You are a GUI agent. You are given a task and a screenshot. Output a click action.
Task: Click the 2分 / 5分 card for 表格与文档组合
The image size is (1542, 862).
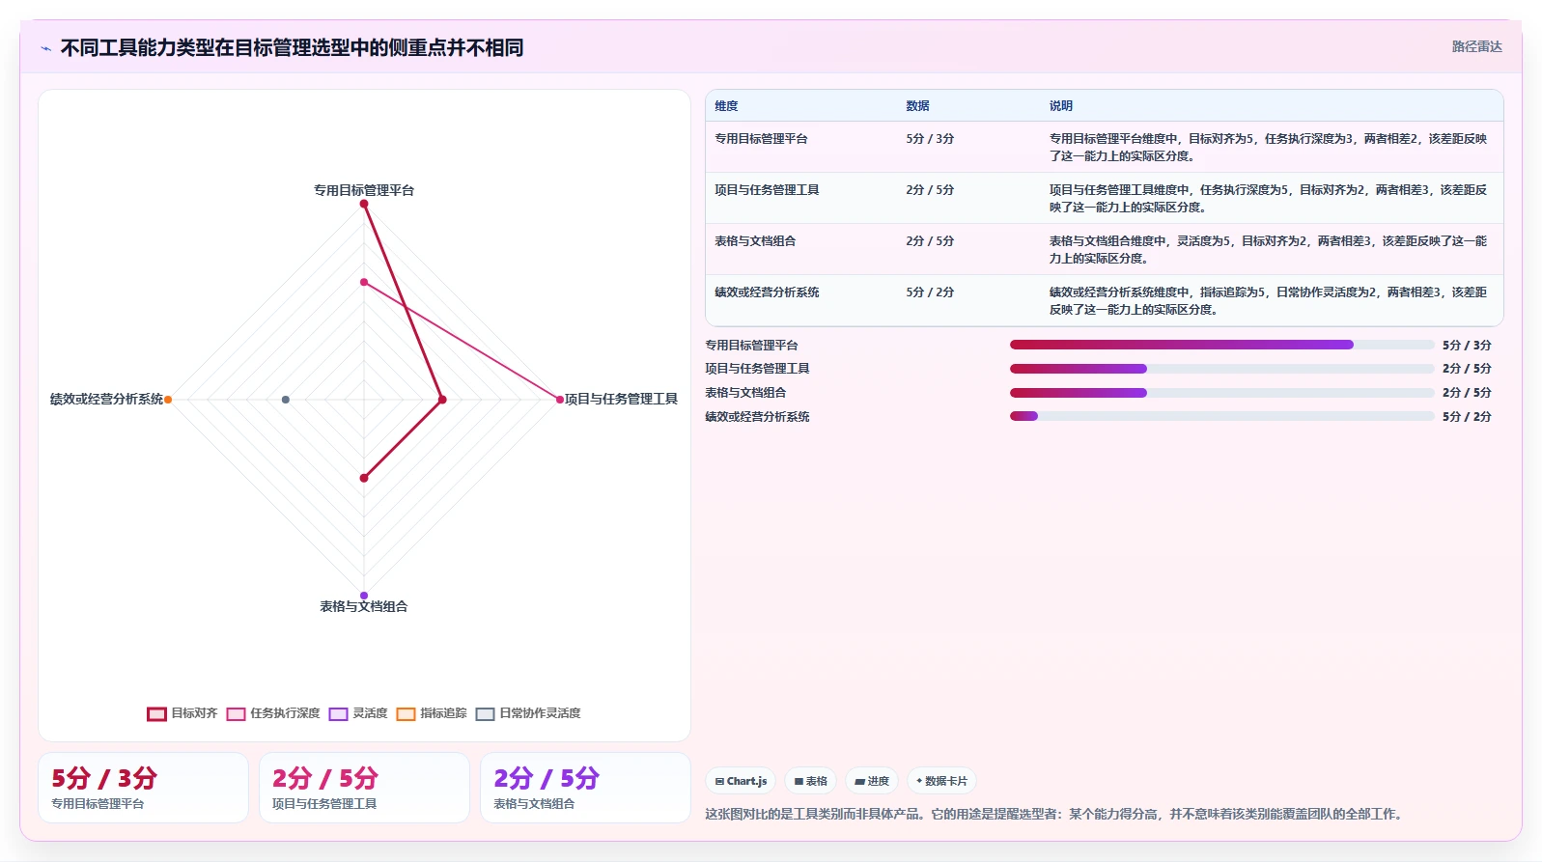(x=585, y=788)
